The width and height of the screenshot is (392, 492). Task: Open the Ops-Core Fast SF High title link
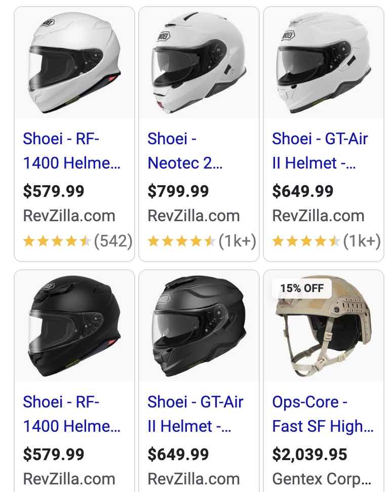pyautogui.click(x=323, y=414)
